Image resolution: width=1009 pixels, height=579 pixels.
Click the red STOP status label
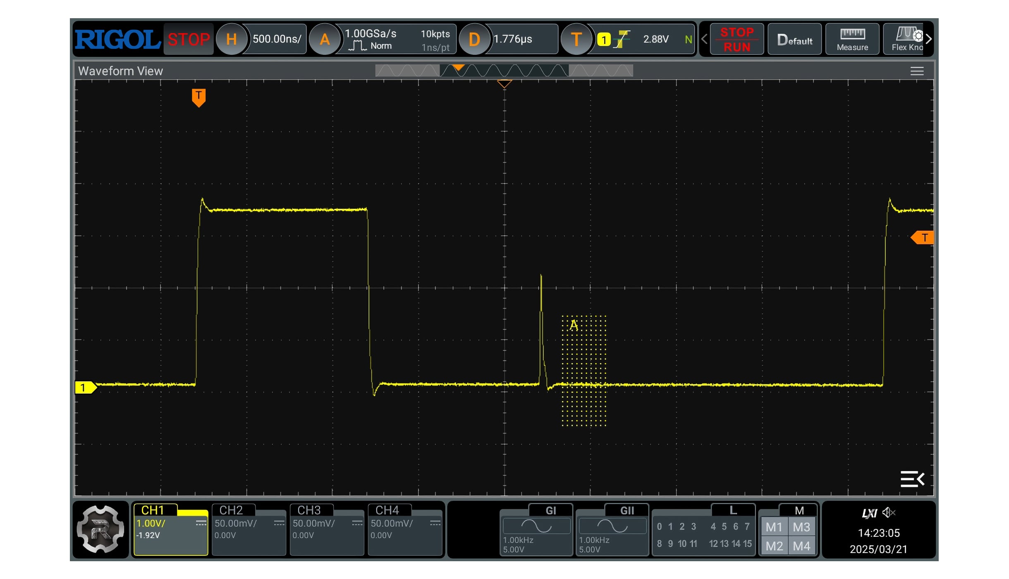point(189,39)
